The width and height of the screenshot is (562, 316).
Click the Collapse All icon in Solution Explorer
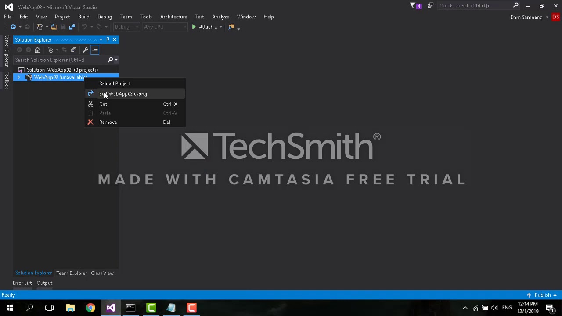[x=73, y=50]
